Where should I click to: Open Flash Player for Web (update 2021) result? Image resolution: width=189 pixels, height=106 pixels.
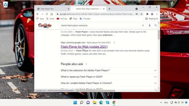[84, 47]
